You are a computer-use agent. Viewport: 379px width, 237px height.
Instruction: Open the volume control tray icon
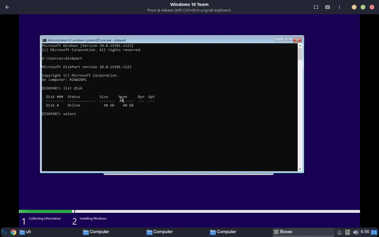[x=356, y=232]
